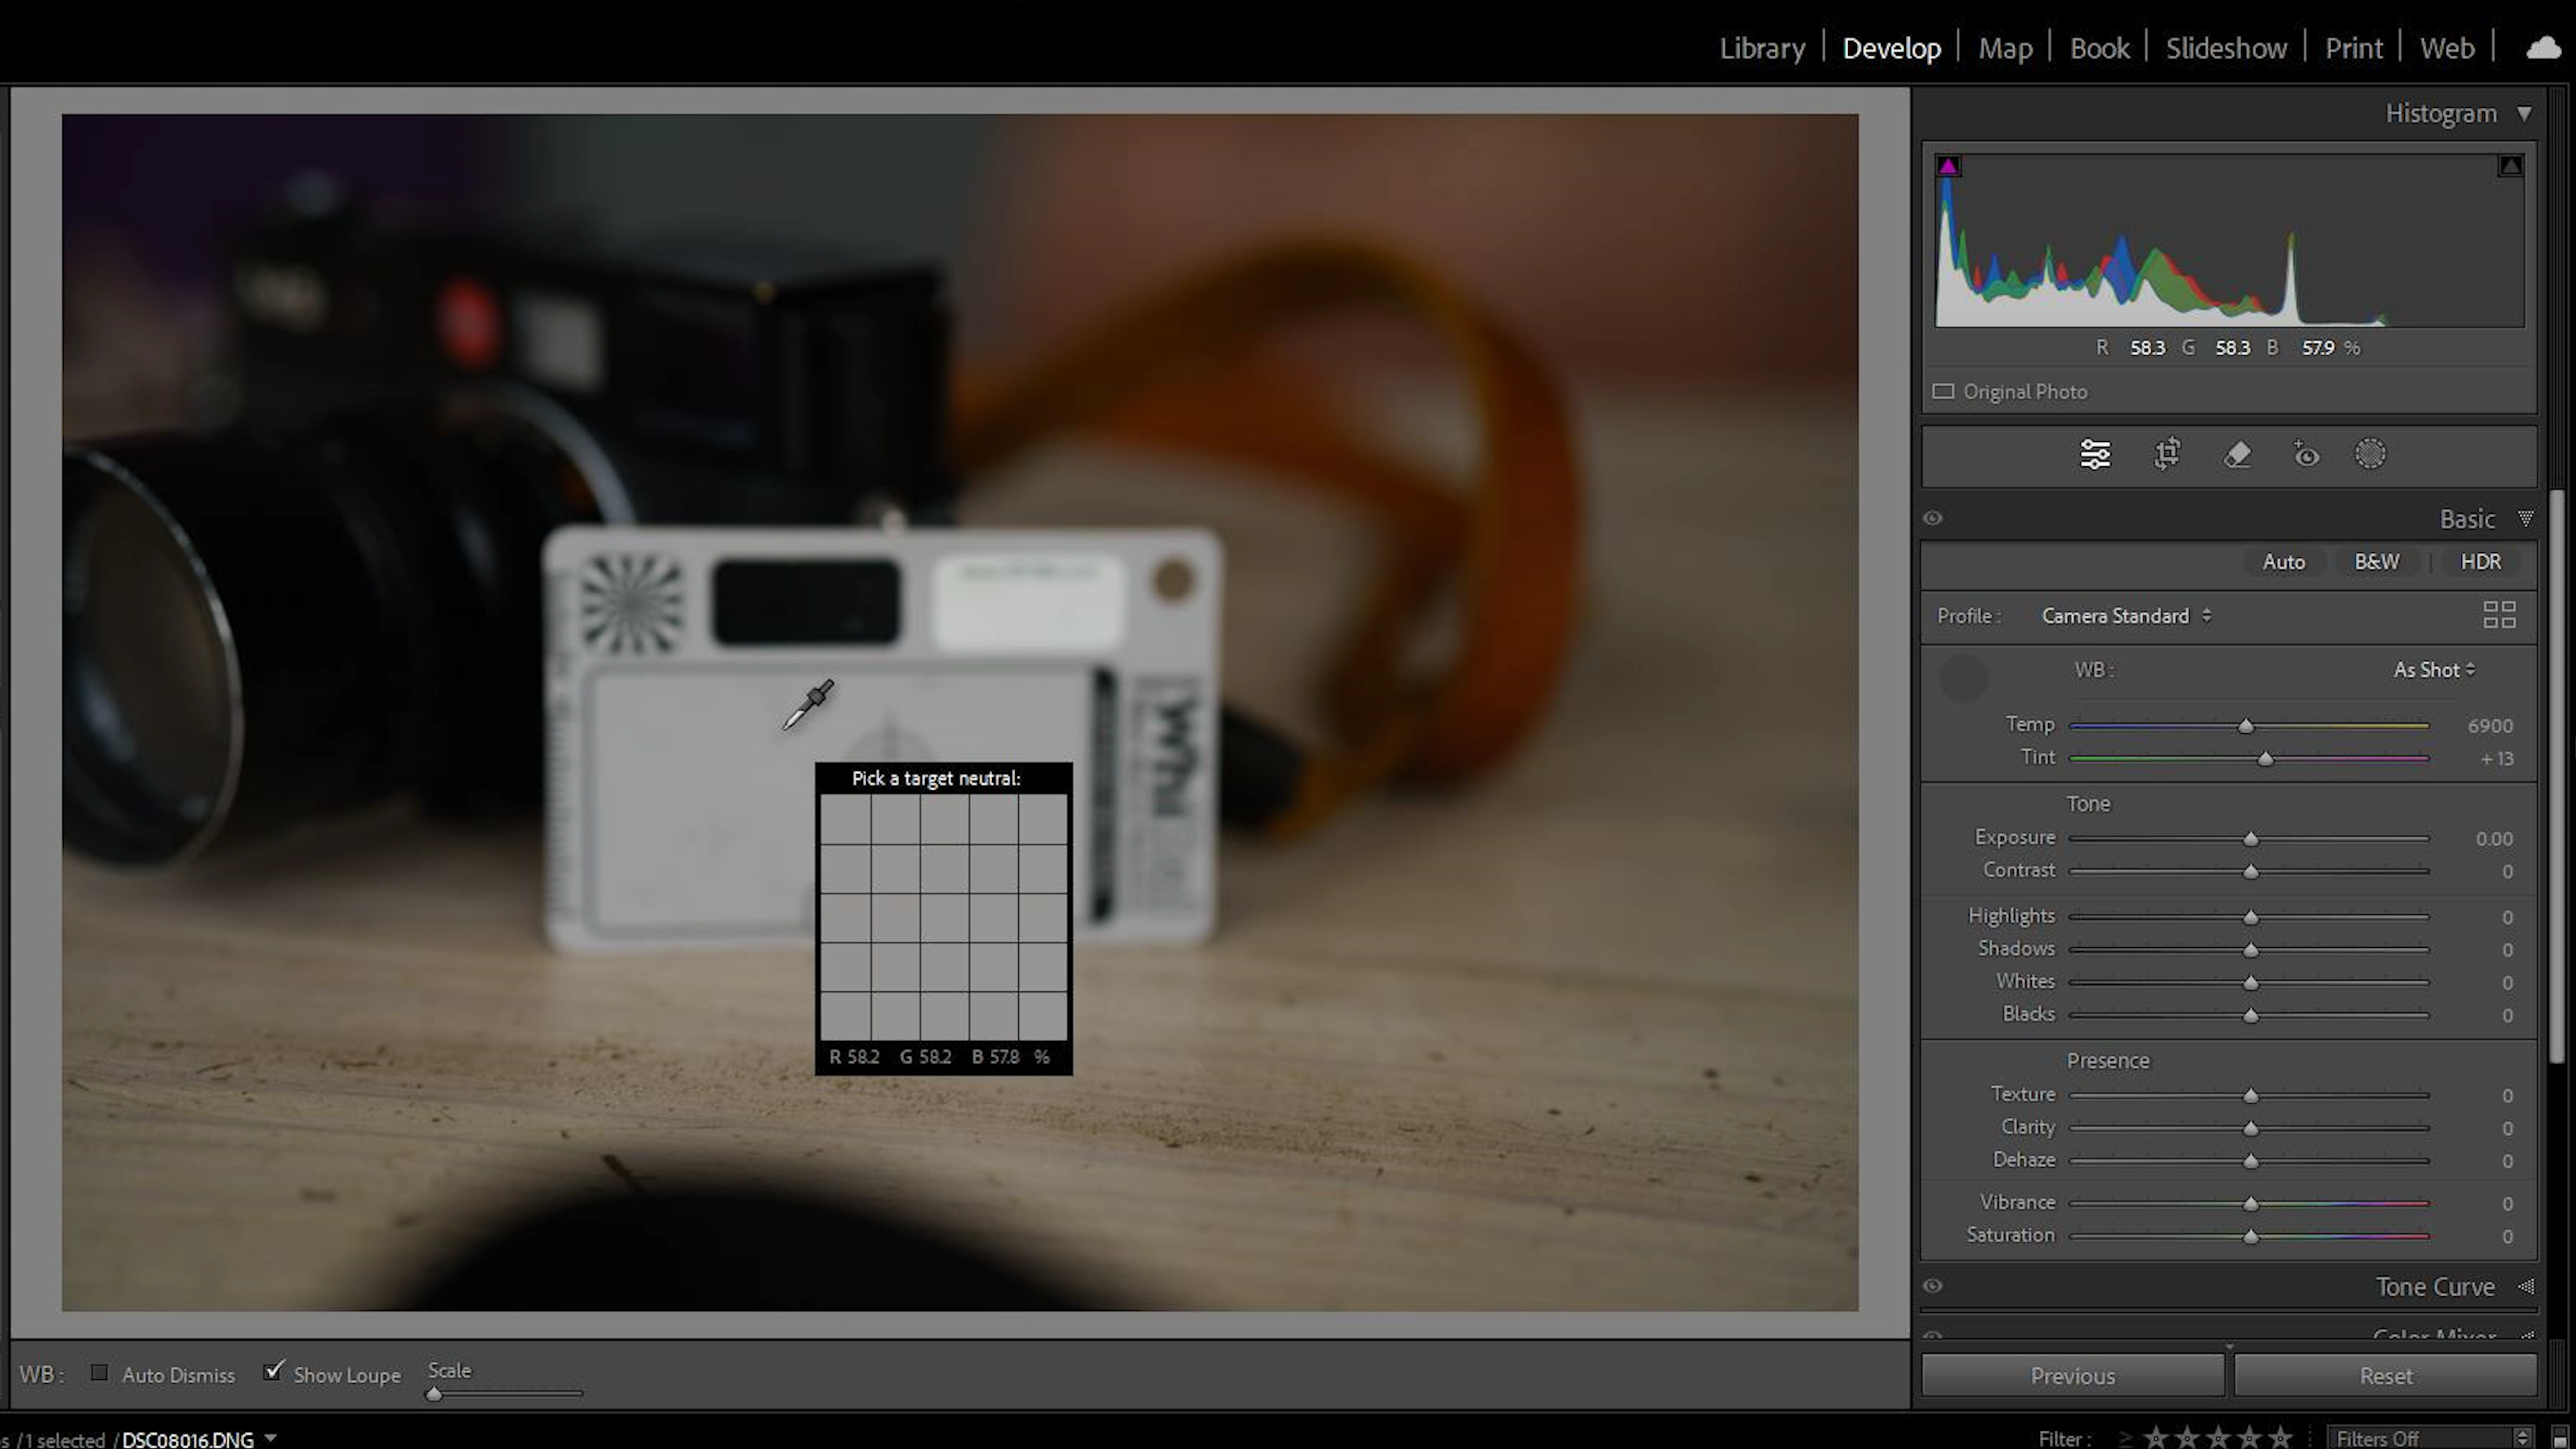
Task: Click the Tint slider handle
Action: 2265,759
